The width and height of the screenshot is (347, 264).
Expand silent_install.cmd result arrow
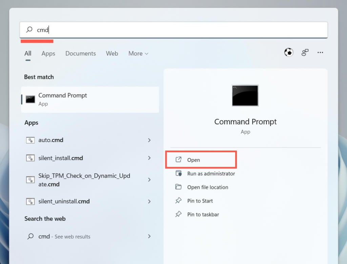coord(149,158)
